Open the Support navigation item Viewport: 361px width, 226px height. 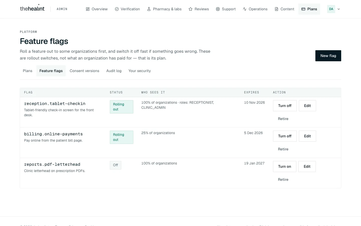point(226,9)
